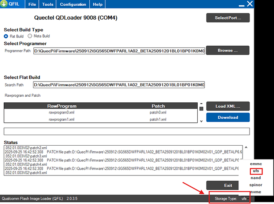The height and width of the screenshot is (204, 274).
Task: Select patch0.xml in the Patch column
Action: click(158, 113)
